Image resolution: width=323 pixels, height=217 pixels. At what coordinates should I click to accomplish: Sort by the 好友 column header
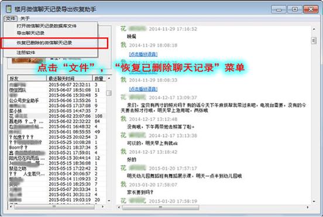coord(27,78)
